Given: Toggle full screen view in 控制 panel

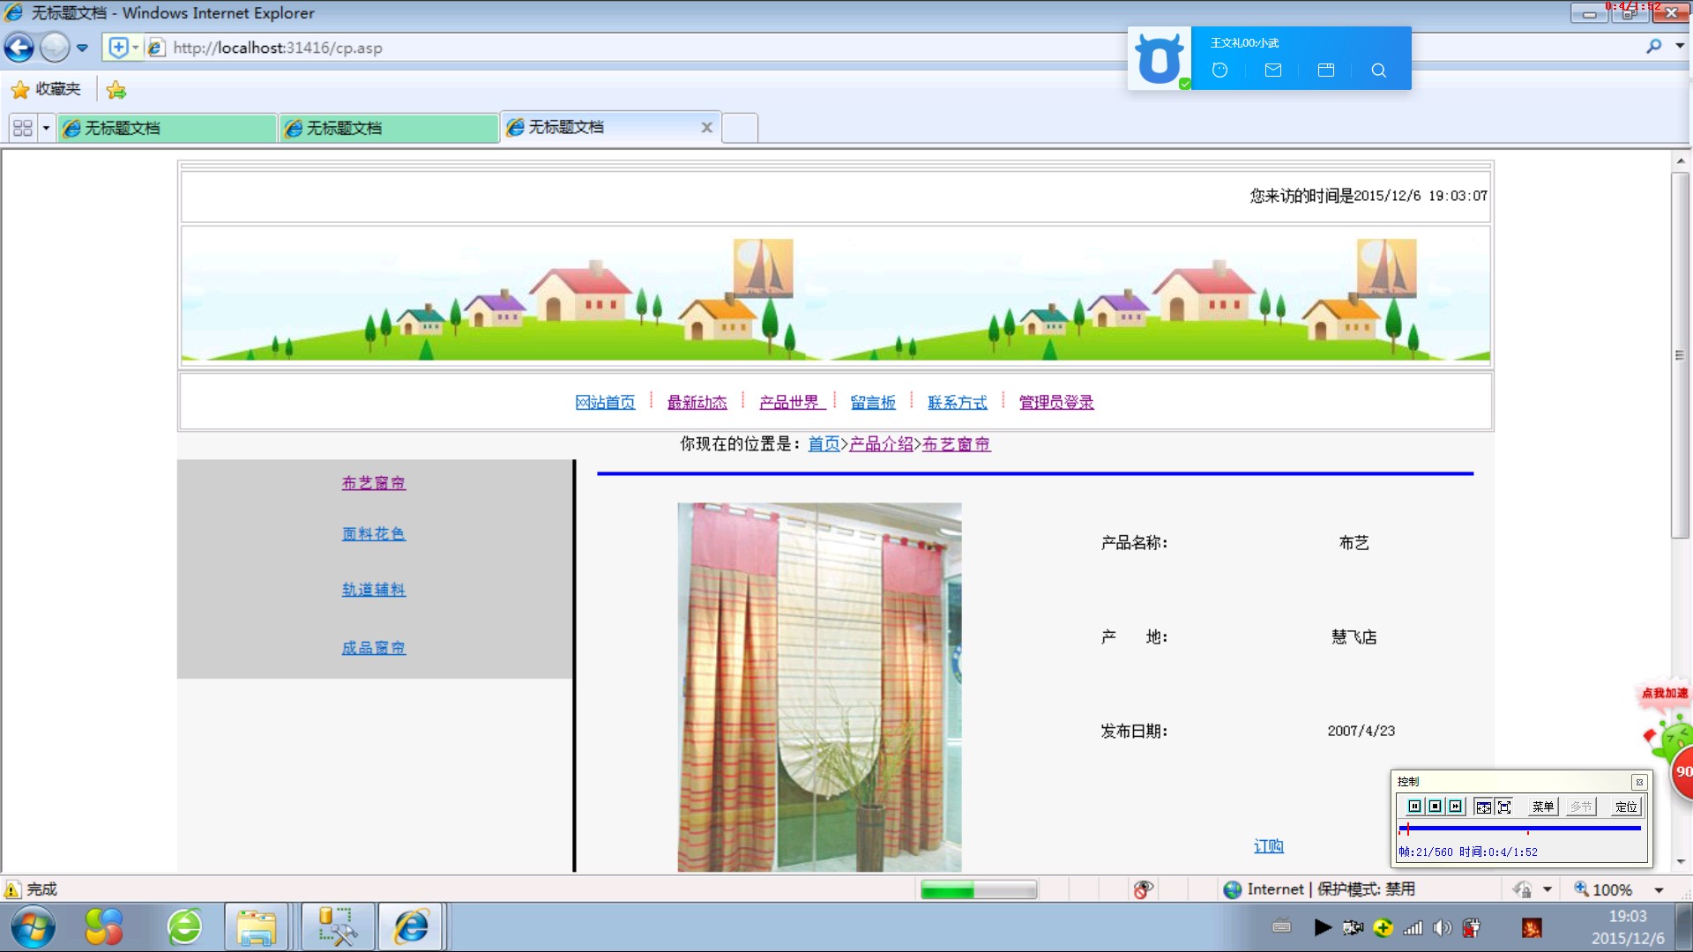Looking at the screenshot, I should [x=1504, y=807].
